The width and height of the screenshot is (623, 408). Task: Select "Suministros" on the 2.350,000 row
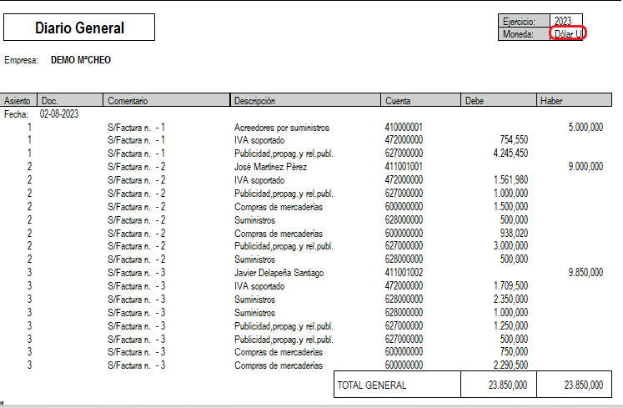(x=254, y=300)
